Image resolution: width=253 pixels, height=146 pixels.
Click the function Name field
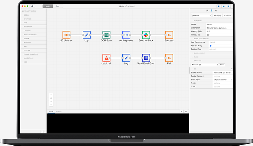tap(219, 24)
